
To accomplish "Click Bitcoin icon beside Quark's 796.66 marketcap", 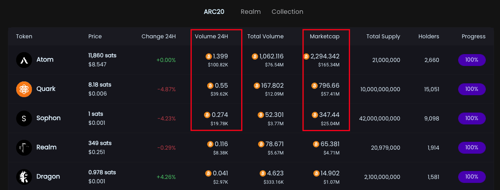I will tap(315, 86).
